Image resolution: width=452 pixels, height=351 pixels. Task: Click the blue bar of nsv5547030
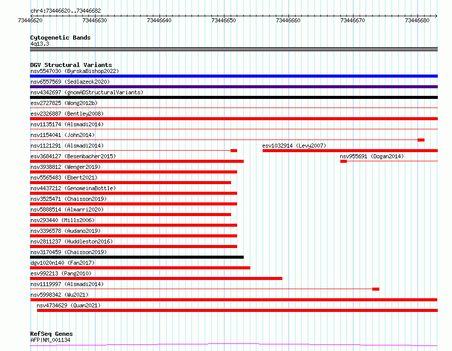234,76
